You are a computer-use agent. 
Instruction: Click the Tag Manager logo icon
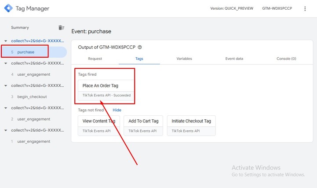click(7, 8)
